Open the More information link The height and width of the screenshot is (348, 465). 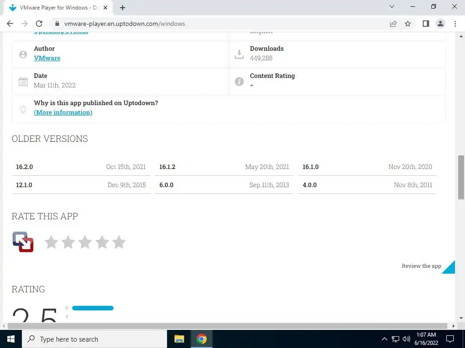(x=63, y=112)
